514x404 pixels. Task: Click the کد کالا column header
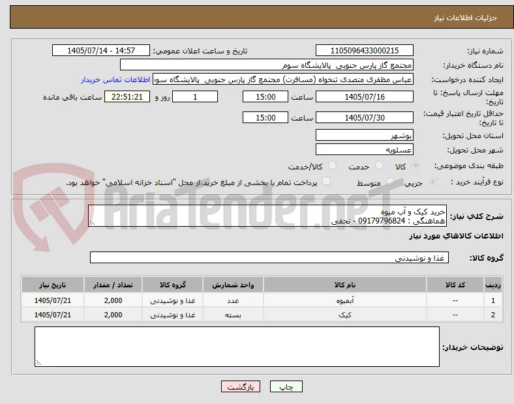click(x=455, y=285)
